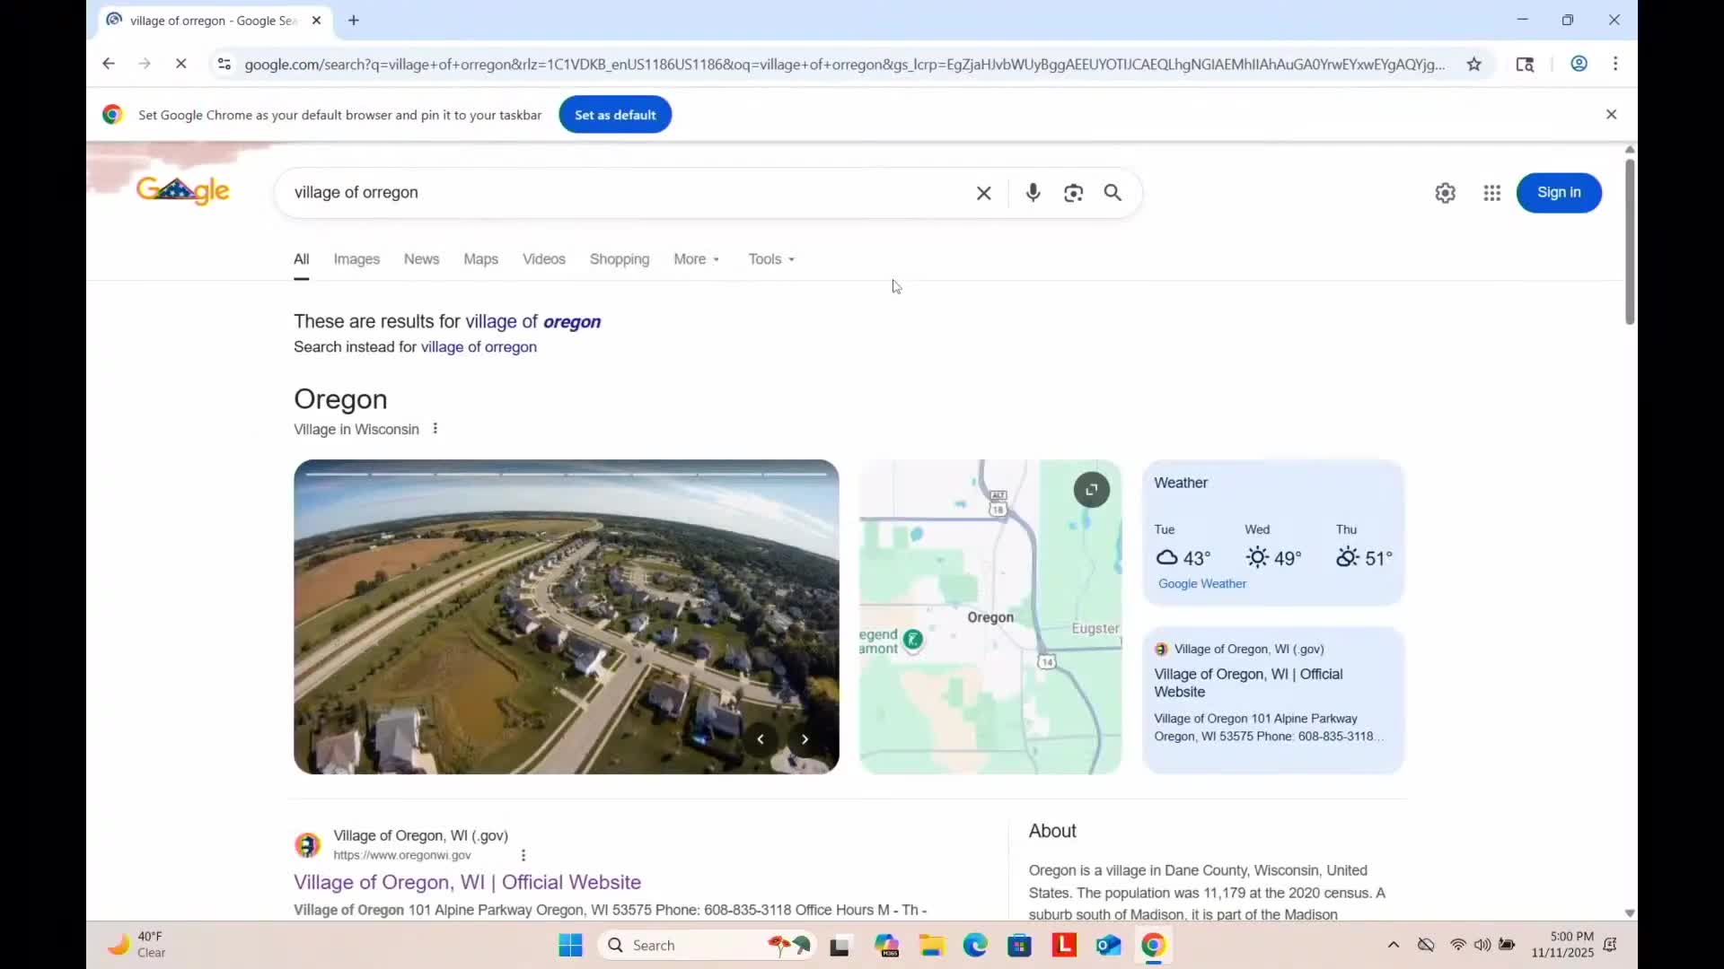Open the Google apps grid
The width and height of the screenshot is (1724, 969).
click(x=1491, y=193)
